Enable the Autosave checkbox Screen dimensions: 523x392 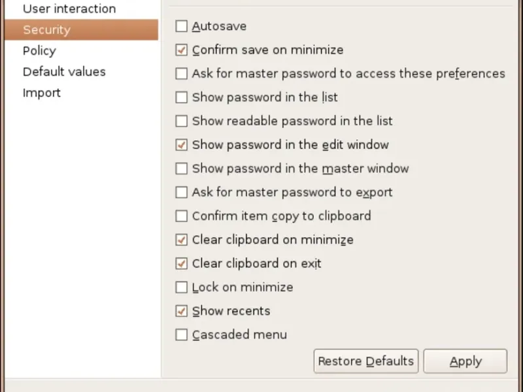point(182,27)
